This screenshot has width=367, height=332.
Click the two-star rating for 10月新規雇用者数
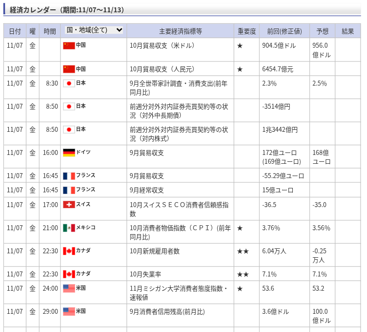(243, 251)
